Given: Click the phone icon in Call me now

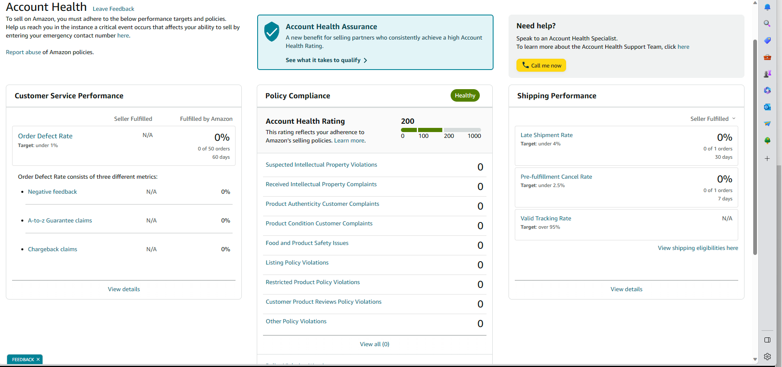Looking at the screenshot, I should (525, 65).
